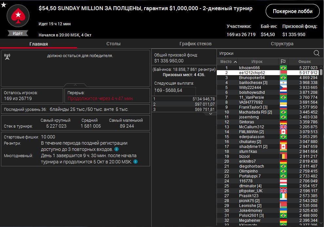Click the flag beside chuliakey [2]

(283, 142)
